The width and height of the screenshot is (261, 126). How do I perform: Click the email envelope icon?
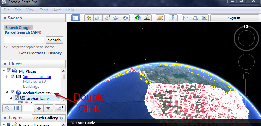tap(186, 18)
